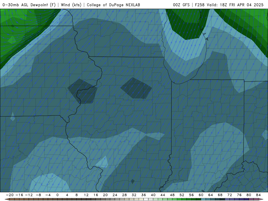Screen dimensions: 268x201
Task: Click the small dark diamond in southern Illinois
Action: tap(133, 181)
